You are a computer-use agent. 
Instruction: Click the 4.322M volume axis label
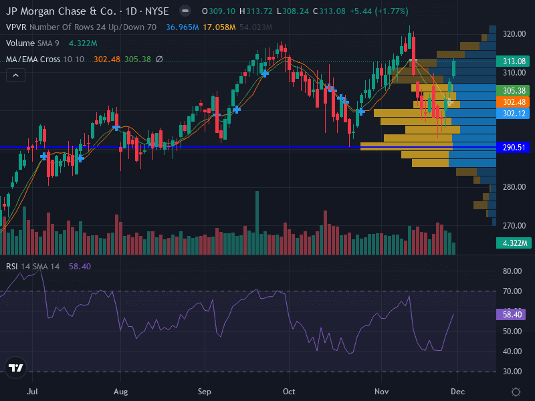(514, 243)
